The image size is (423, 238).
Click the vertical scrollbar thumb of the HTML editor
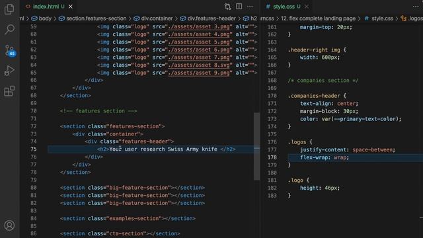click(x=256, y=146)
